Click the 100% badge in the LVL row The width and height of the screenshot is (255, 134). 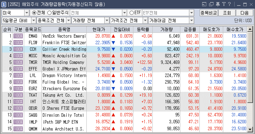pos(18,75)
